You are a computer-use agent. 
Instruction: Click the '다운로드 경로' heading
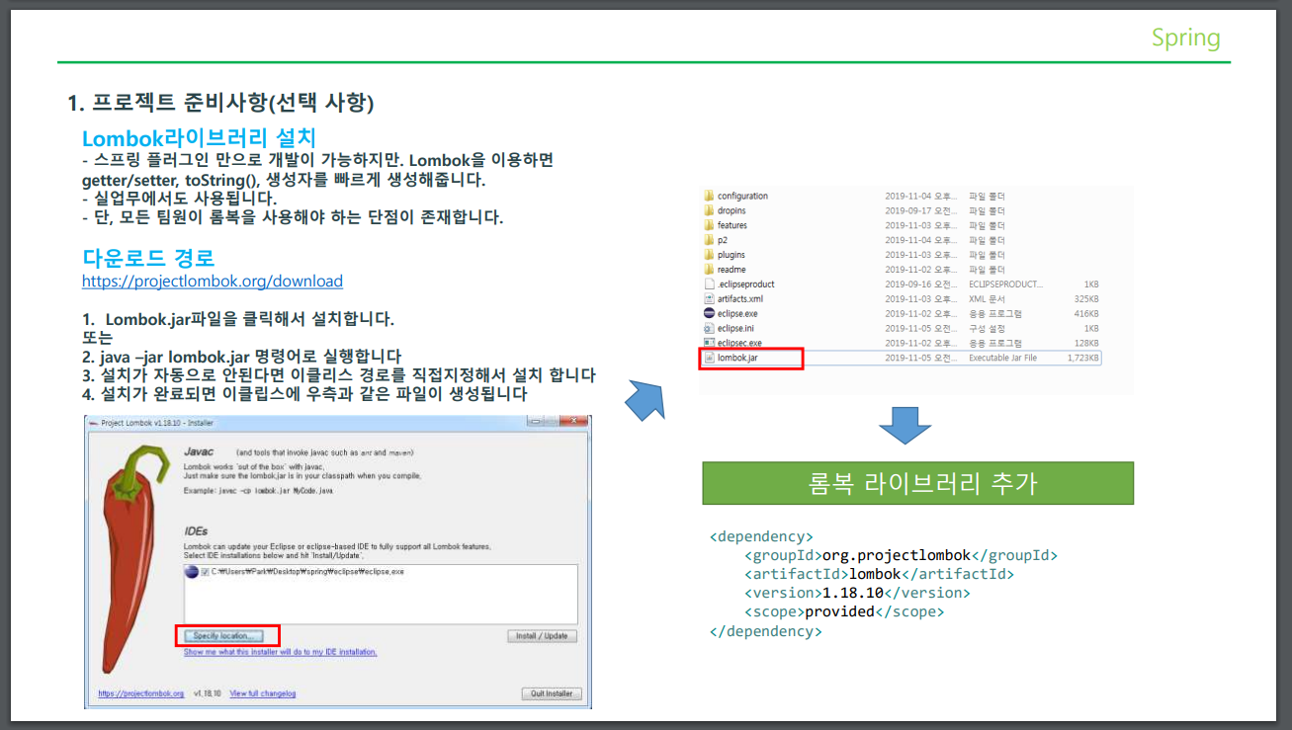(x=148, y=259)
